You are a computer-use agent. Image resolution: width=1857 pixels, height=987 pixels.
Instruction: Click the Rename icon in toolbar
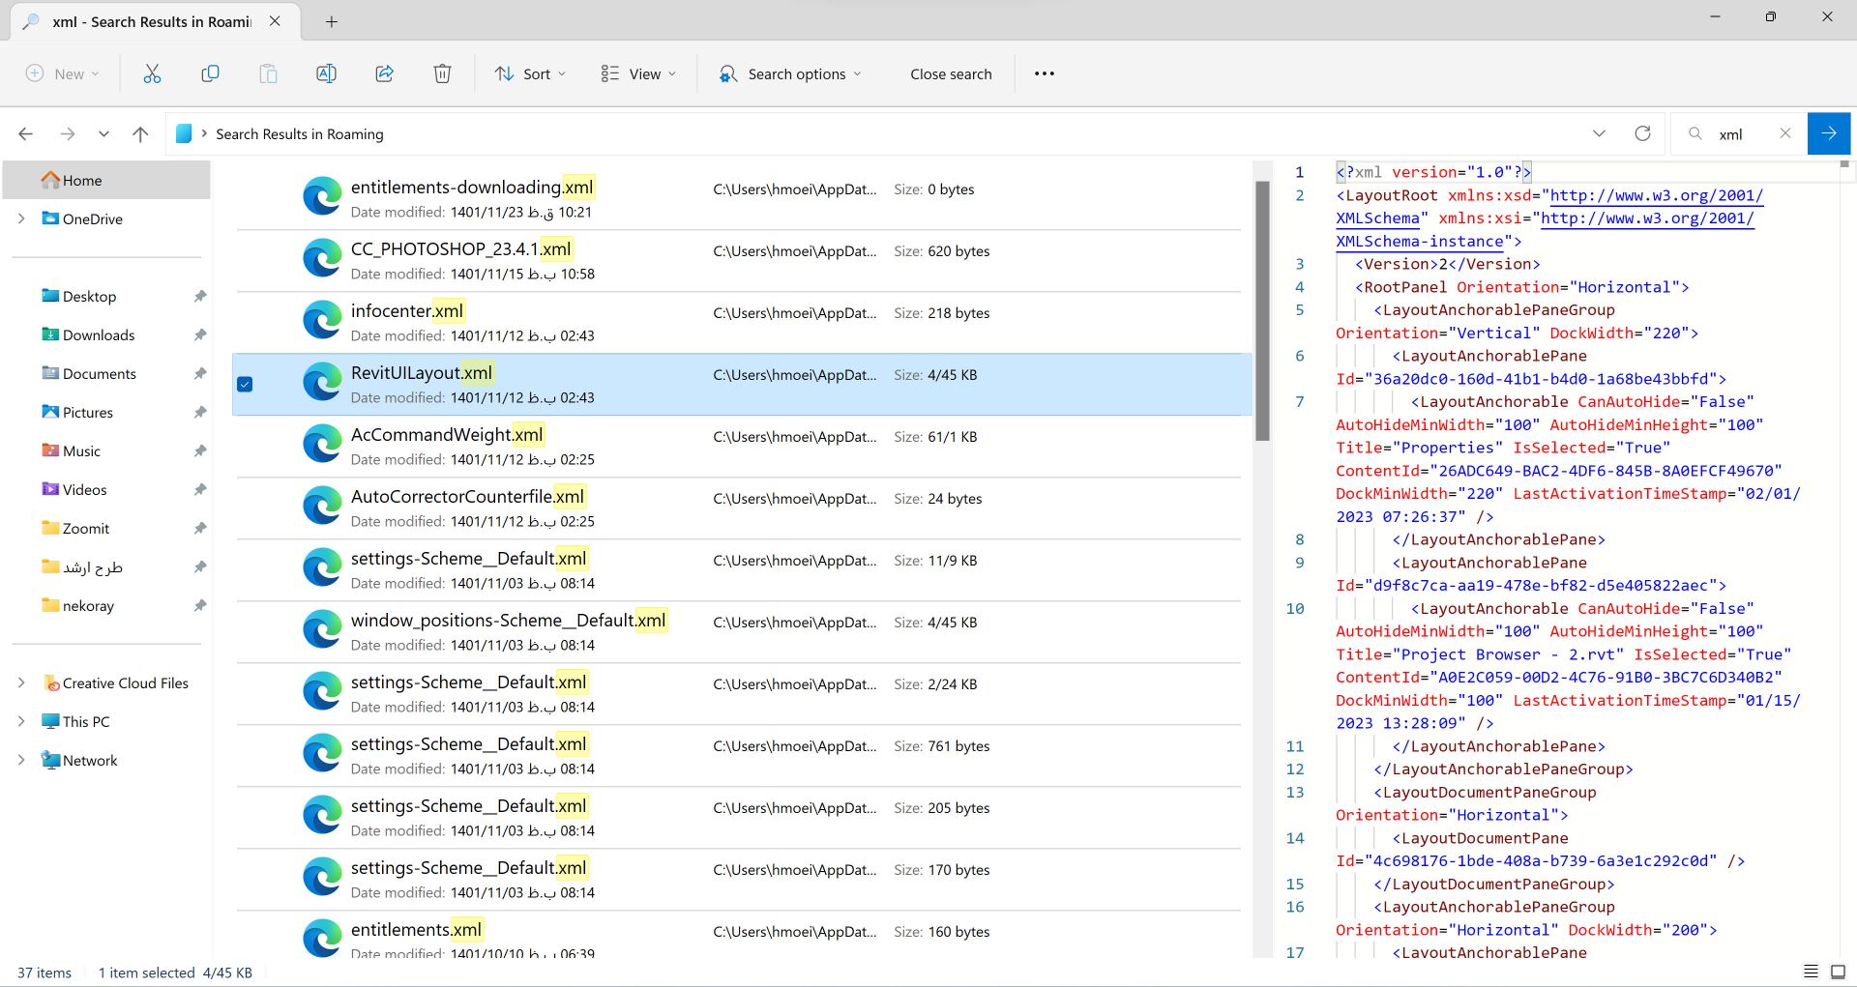326,73
